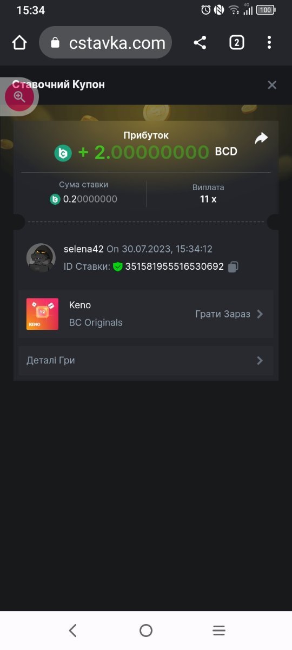
Task: Tap the Android back navigation button
Action: coord(73,630)
